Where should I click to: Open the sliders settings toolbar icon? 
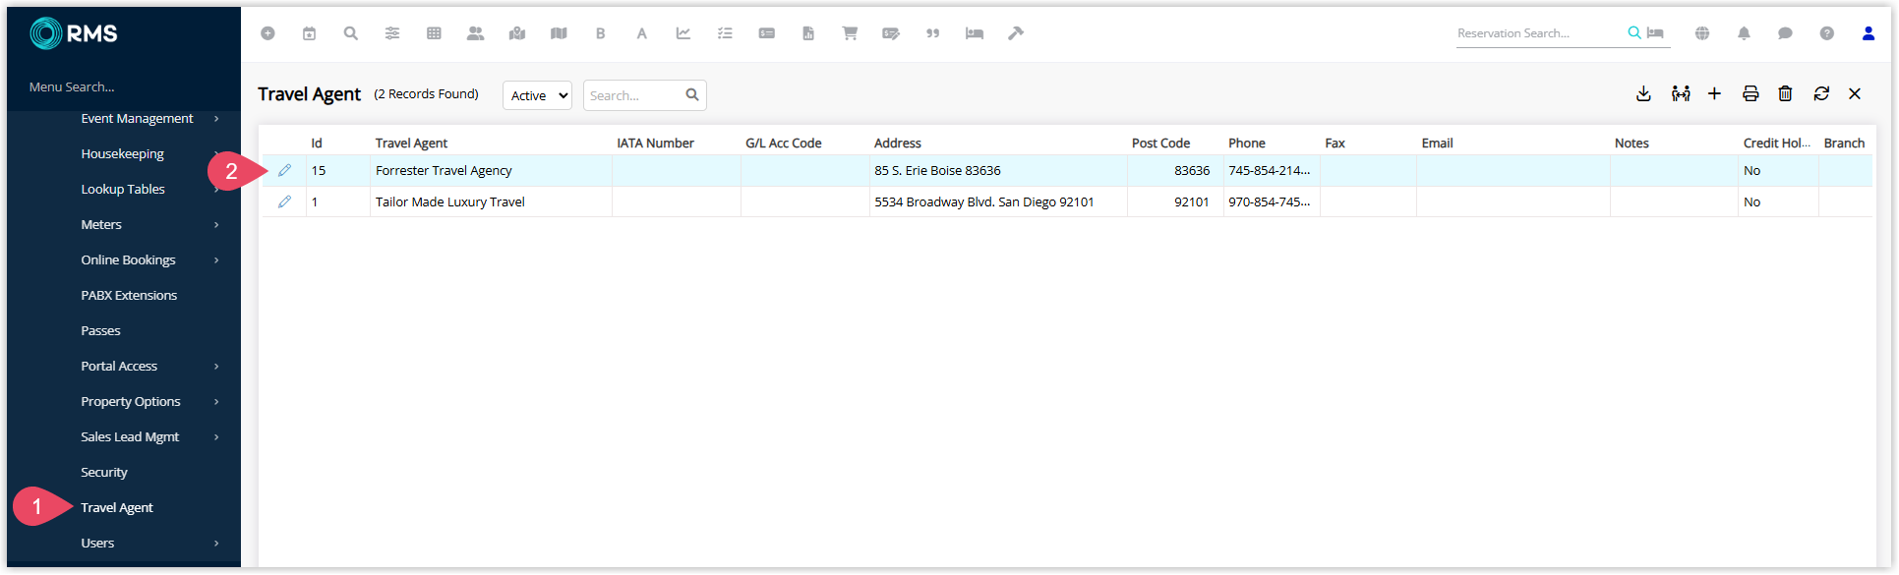(x=392, y=33)
